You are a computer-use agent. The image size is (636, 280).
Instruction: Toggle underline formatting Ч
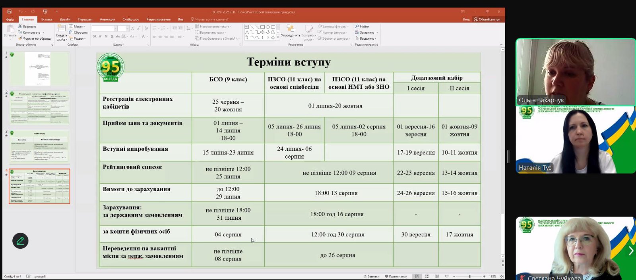(x=106, y=36)
